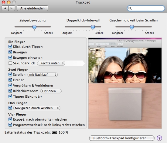The height and width of the screenshot is (143, 167).
Task: Click the trackpad battery status icon
Action: pyautogui.click(x=55, y=132)
